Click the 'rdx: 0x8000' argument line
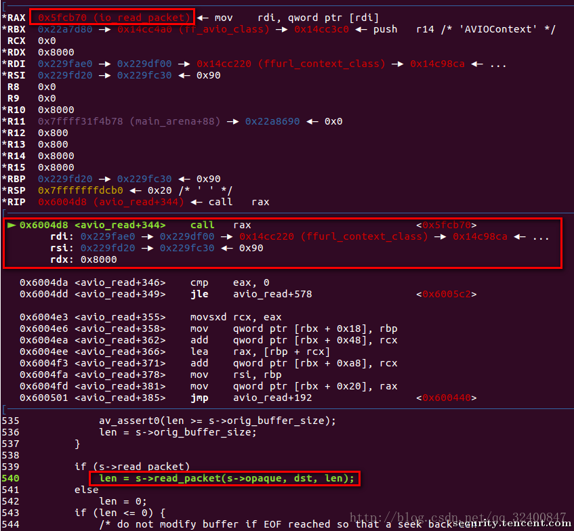The image size is (574, 531). coord(83,259)
